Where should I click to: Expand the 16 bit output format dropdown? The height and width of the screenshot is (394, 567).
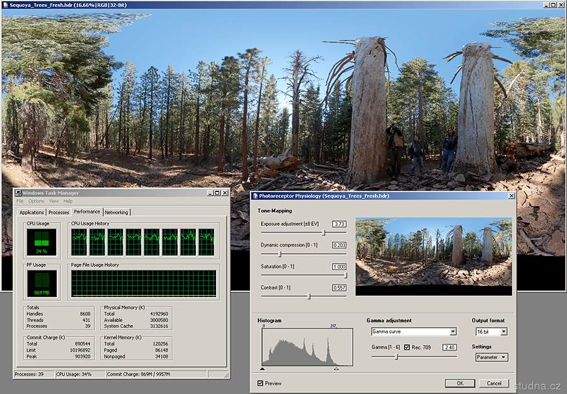pyautogui.click(x=503, y=332)
